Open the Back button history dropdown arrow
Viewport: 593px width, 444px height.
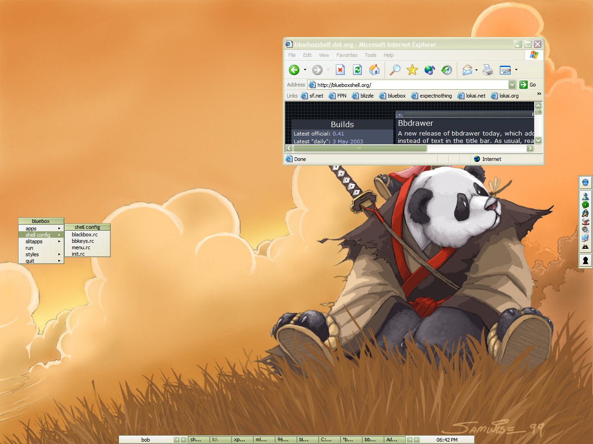click(x=305, y=70)
